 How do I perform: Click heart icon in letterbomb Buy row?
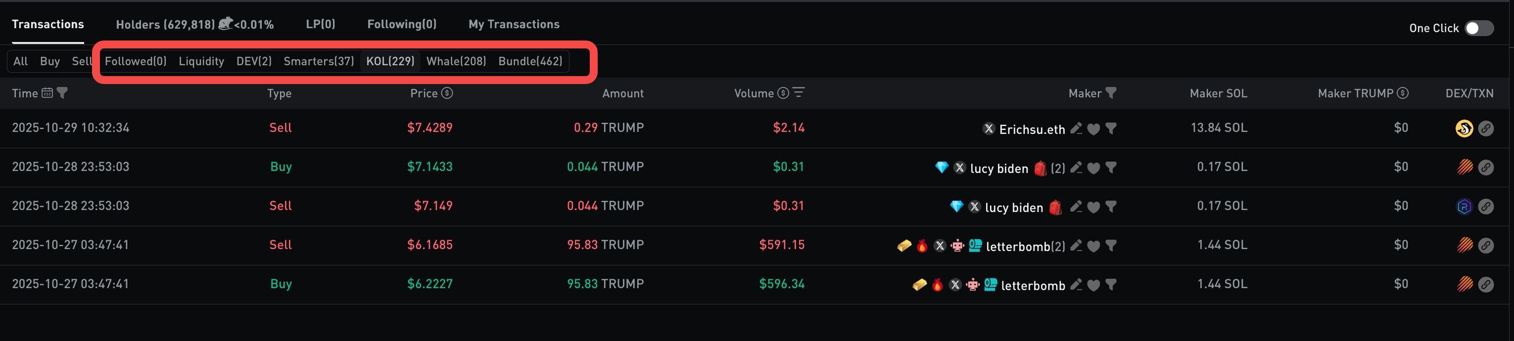click(1093, 285)
